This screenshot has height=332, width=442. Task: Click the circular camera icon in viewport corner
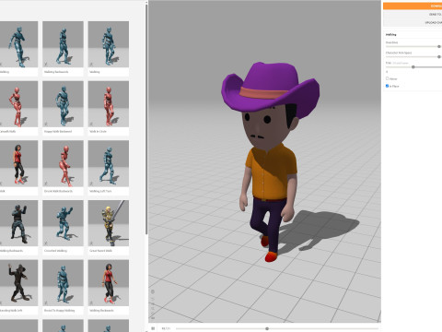pyautogui.click(x=153, y=291)
